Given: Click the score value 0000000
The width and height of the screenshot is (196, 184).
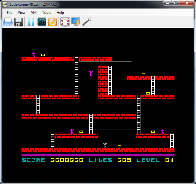Looking at the screenshot, I should pos(67,160).
